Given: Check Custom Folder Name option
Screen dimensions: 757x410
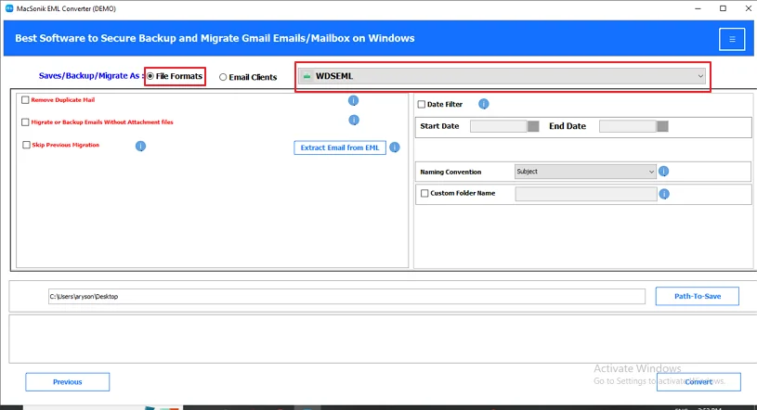Looking at the screenshot, I should click(424, 193).
